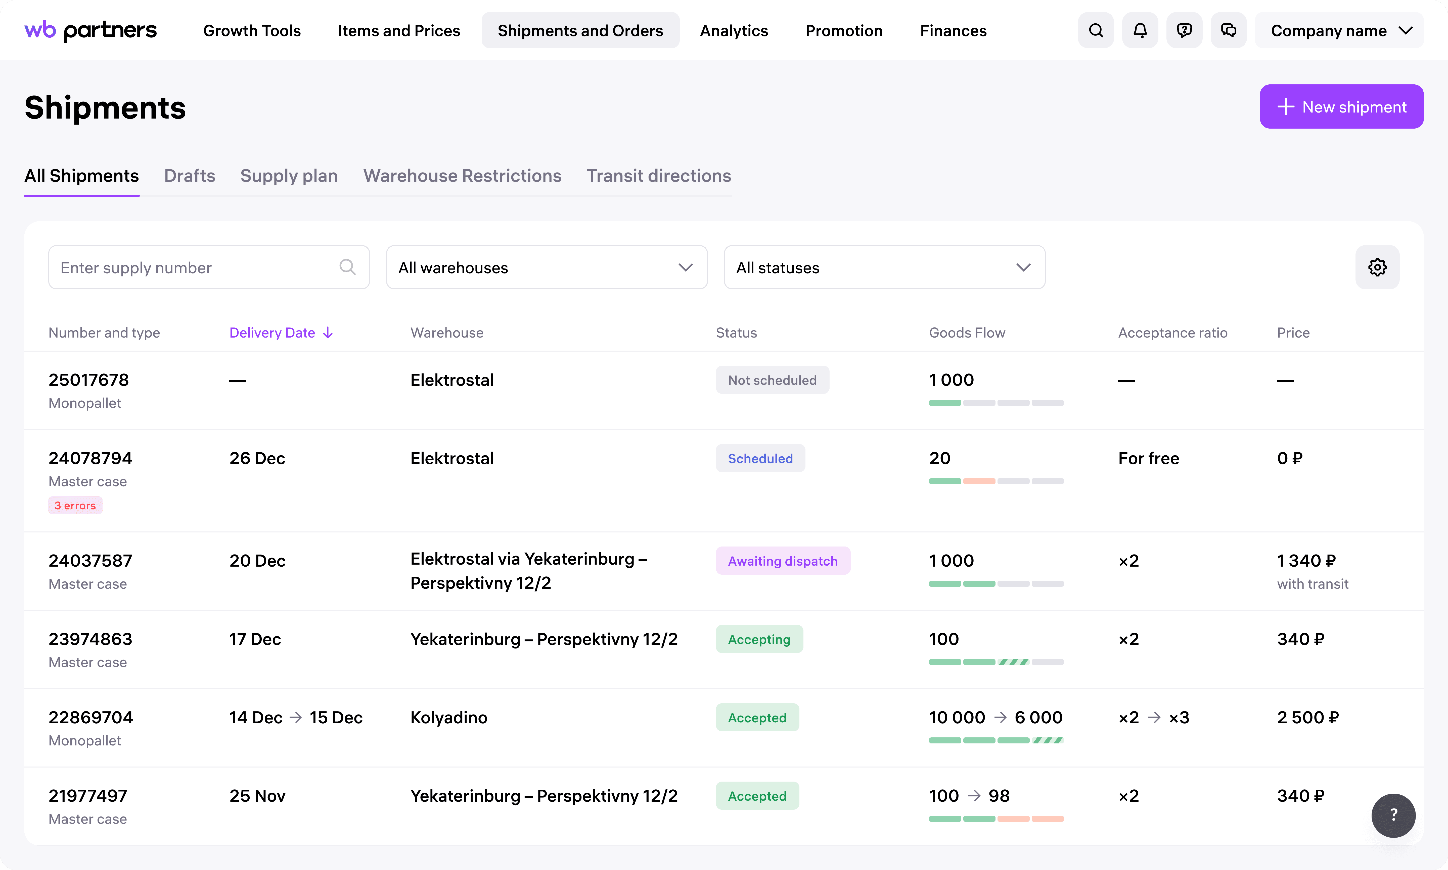Open the Warehouse Restrictions tab
Image resolution: width=1448 pixels, height=870 pixels.
462,176
